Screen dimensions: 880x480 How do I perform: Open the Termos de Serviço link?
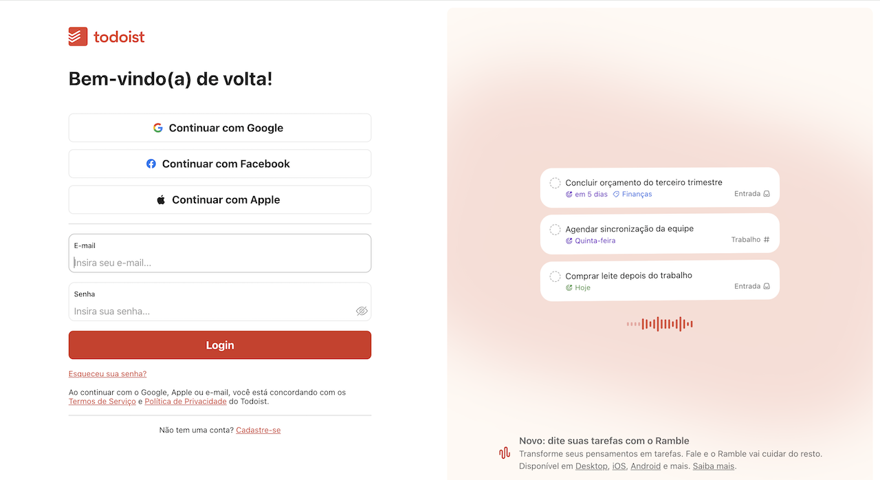tap(102, 401)
